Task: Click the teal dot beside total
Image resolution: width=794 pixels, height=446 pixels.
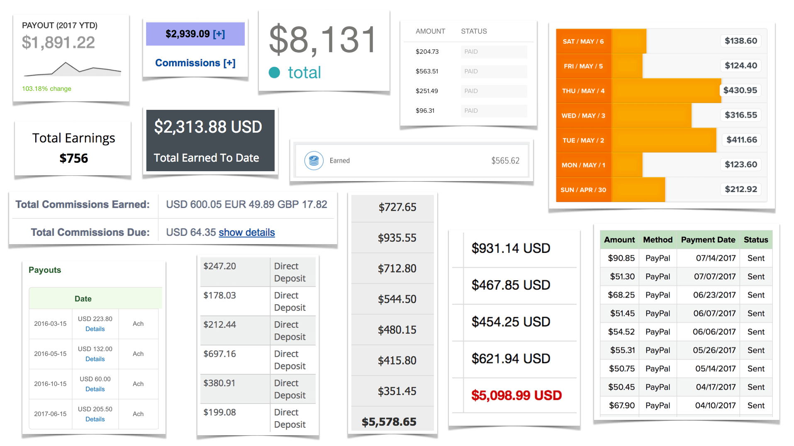Action: click(274, 73)
